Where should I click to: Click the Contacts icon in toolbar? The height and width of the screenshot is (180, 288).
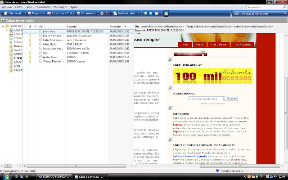145,13
